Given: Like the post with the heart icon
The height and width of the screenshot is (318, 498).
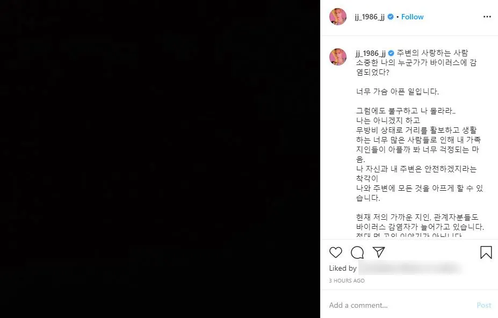Looking at the screenshot, I should coord(335,252).
